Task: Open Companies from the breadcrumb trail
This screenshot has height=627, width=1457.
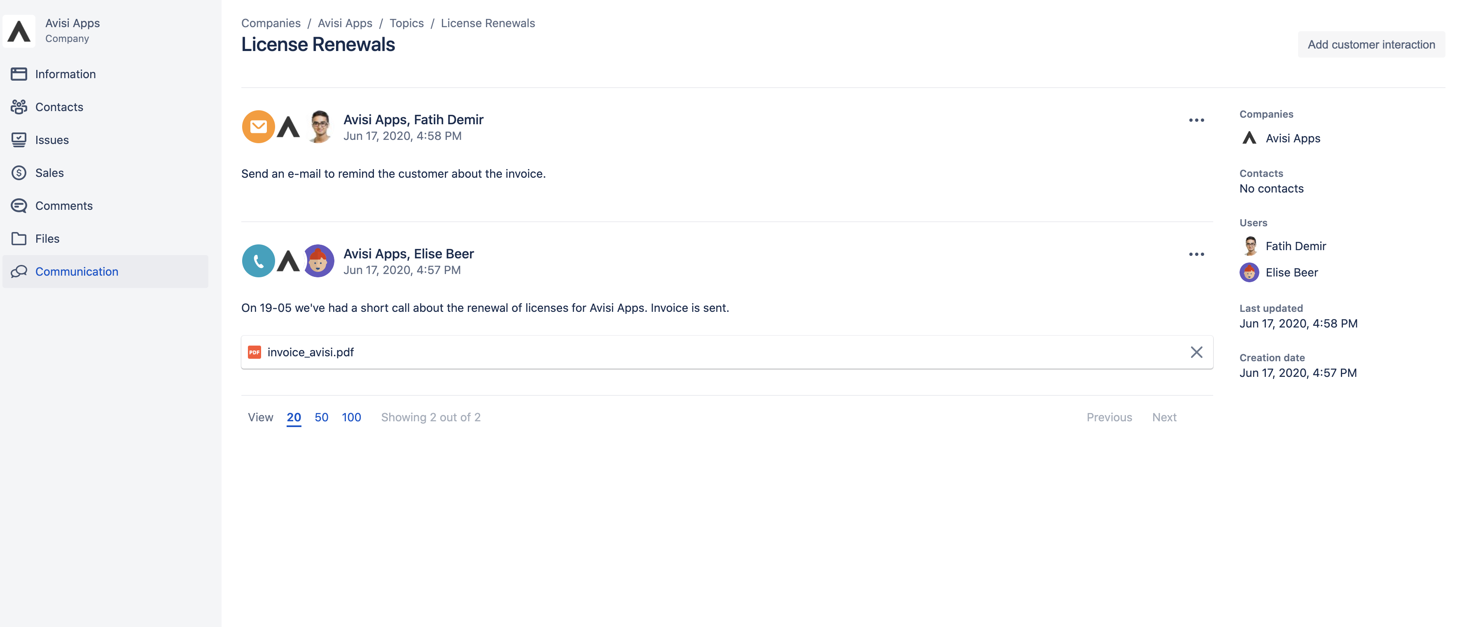Action: [271, 23]
